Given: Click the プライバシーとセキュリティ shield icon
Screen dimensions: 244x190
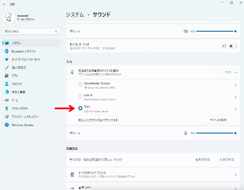Looking at the screenshot, I should (x=7, y=117).
